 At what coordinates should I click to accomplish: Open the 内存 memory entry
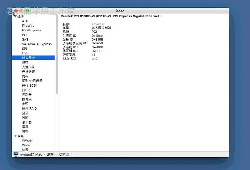pos(25,76)
